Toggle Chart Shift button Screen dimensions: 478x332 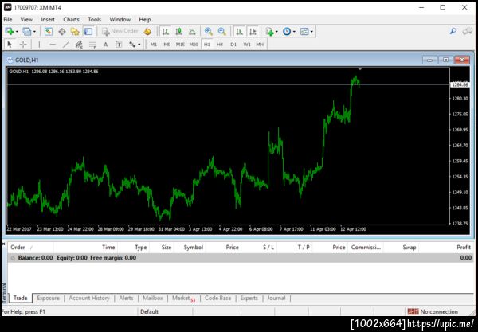point(253,31)
